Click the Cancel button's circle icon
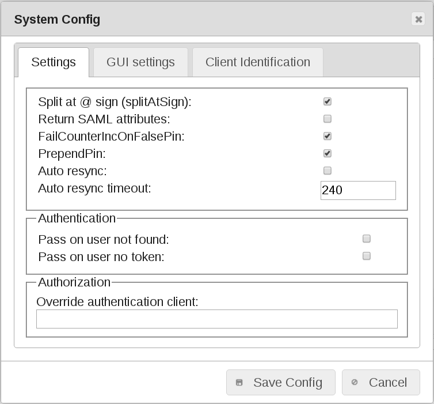Screen dimensions: 434x404 click(355, 382)
